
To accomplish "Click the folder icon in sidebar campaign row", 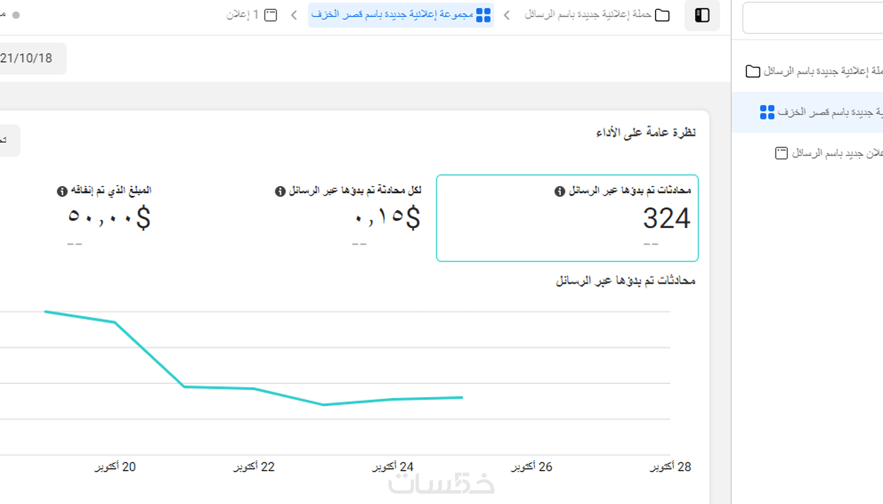I will tap(753, 71).
